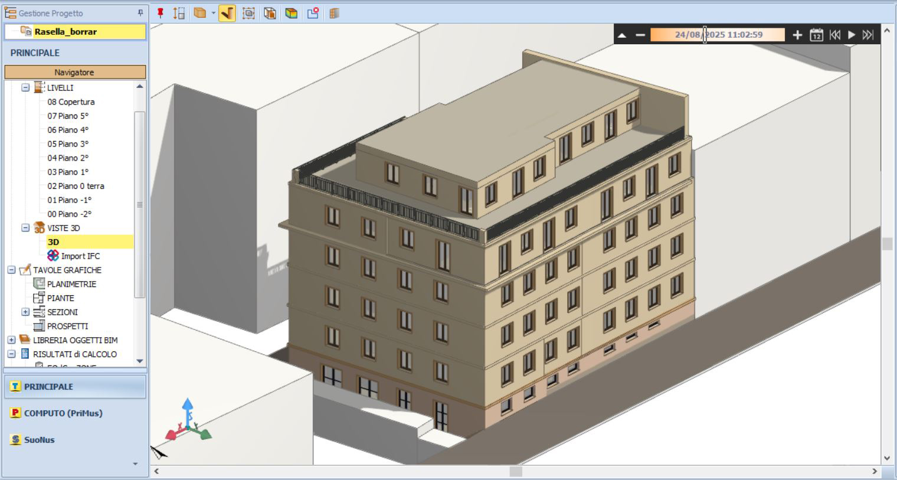Toggle the highlighted shadow projection tool

point(227,13)
